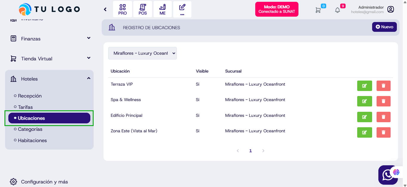Open the shopping cart icon
The width and height of the screenshot is (407, 187).
(318, 10)
